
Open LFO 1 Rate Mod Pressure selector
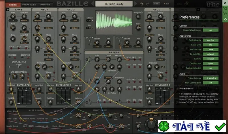click(x=24, y=20)
